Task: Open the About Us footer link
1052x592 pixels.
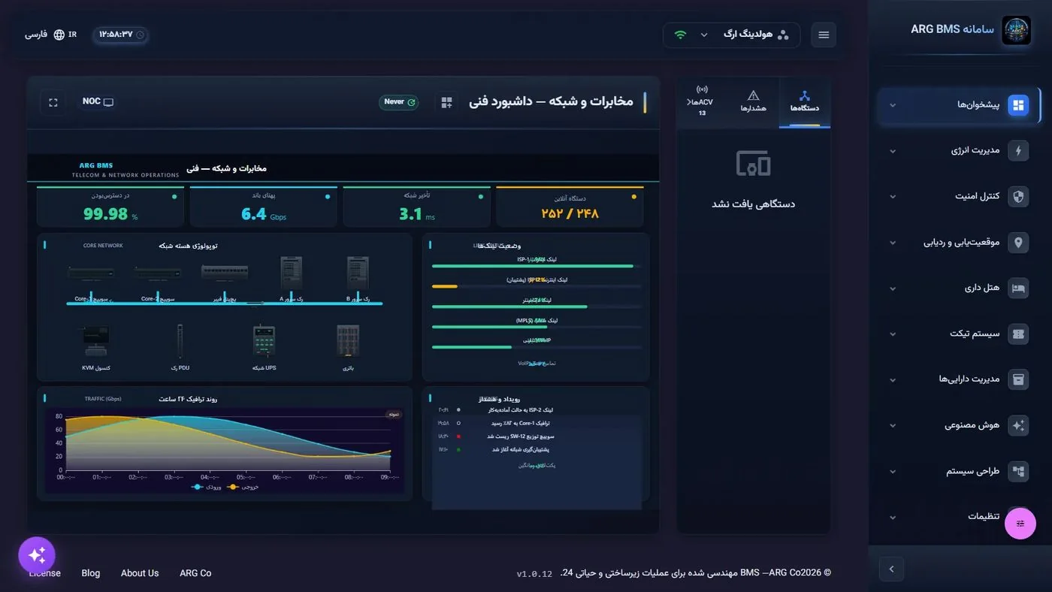Action: pos(140,573)
